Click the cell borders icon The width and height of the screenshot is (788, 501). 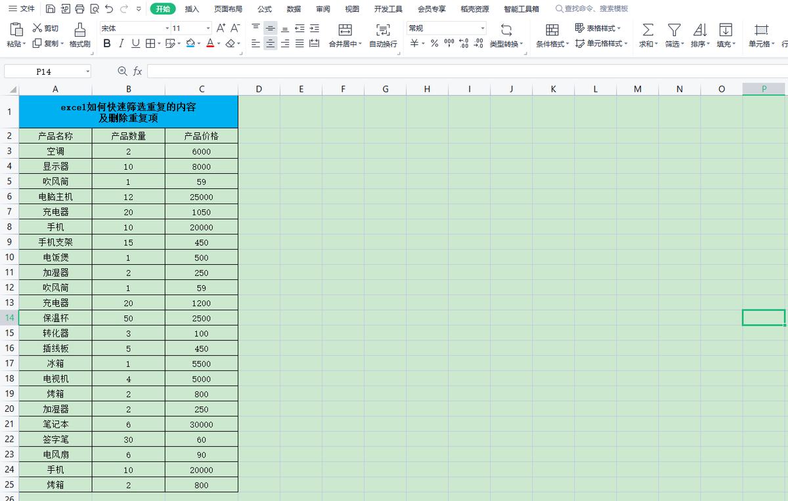tap(150, 43)
